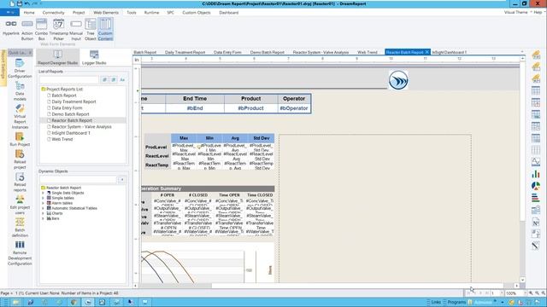The image size is (547, 307).
Task: Open Batch definition from the sidebar
Action: click(20, 228)
